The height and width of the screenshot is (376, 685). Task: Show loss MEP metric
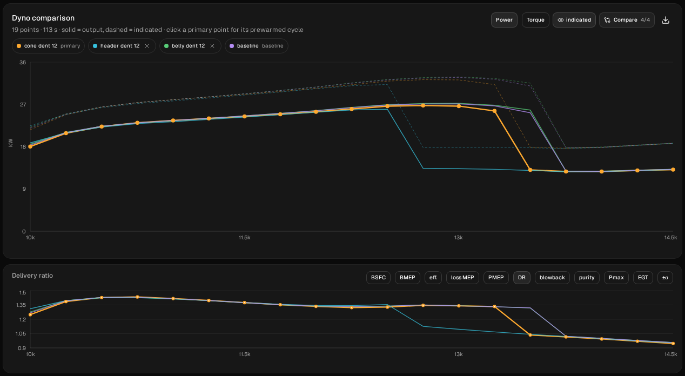[462, 278]
